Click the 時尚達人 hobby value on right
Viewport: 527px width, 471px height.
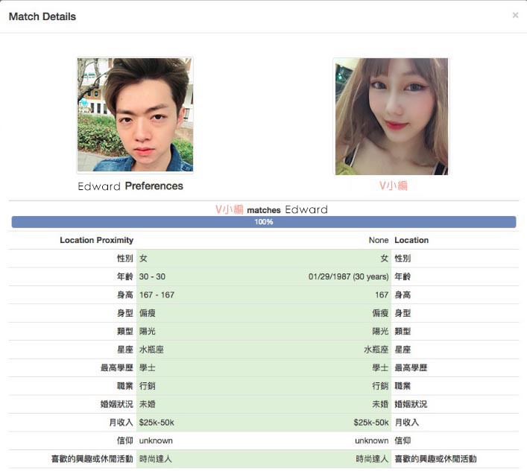pyautogui.click(x=372, y=459)
